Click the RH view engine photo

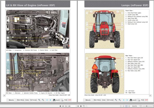[38, 72]
